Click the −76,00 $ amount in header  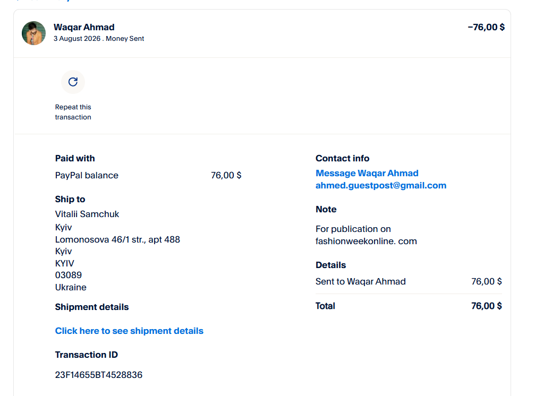pos(486,27)
